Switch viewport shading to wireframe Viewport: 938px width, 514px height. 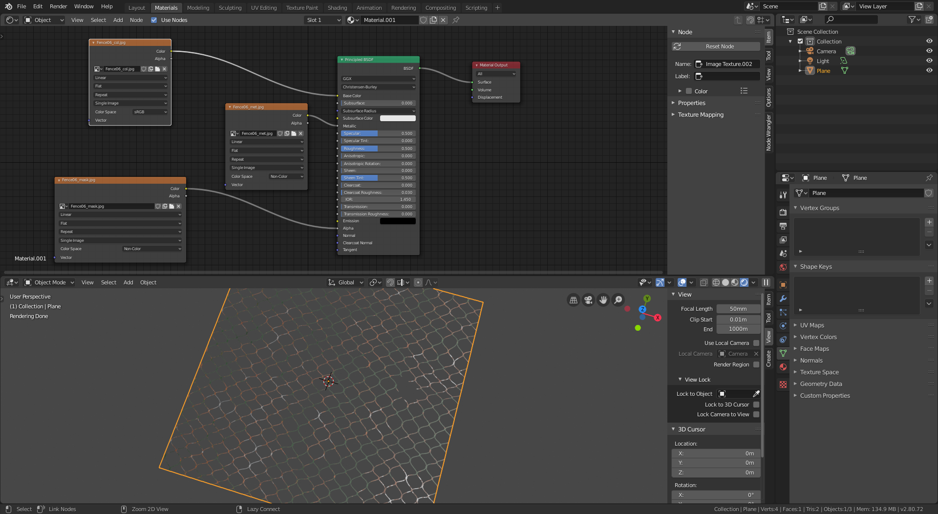[716, 282]
